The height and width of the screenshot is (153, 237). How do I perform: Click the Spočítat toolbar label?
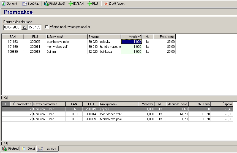pyautogui.click(x=33, y=4)
